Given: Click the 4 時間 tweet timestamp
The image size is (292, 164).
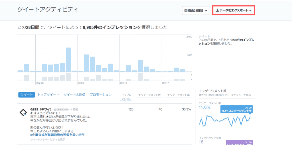Looking at the screenshot, I should pos(74,110).
